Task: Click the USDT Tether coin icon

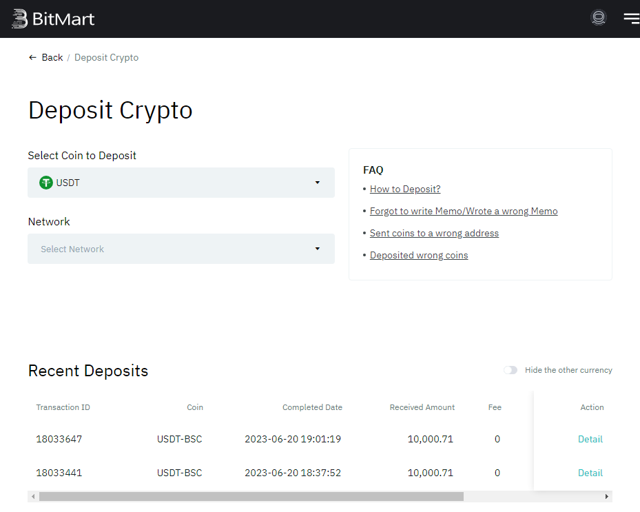Action: [46, 183]
